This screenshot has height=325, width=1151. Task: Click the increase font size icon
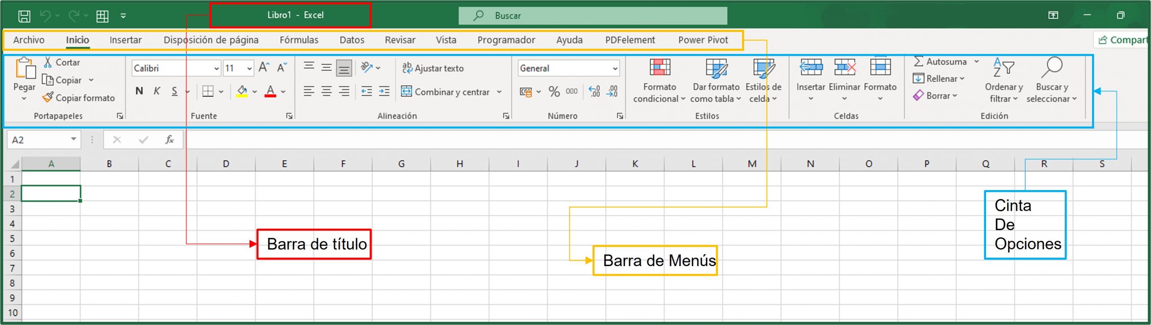pyautogui.click(x=264, y=68)
